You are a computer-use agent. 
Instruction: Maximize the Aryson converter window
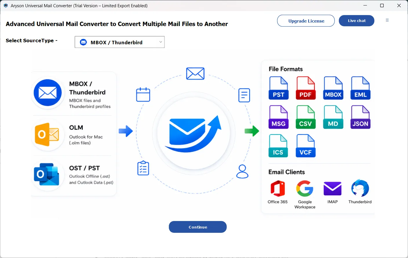[x=382, y=5]
